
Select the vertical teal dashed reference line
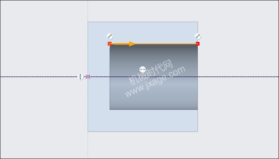pos(88,11)
